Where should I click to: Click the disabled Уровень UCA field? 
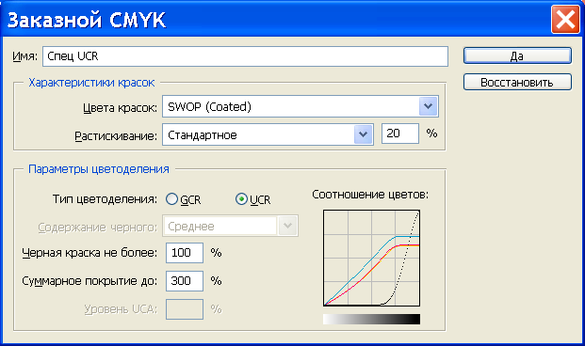(x=185, y=309)
